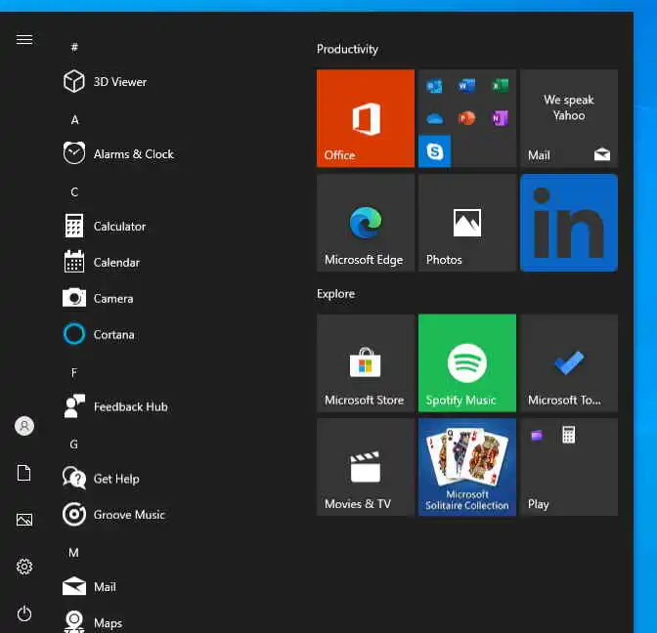Screen dimensions: 657x633
Task: Open the Movies & TV tile
Action: (366, 467)
